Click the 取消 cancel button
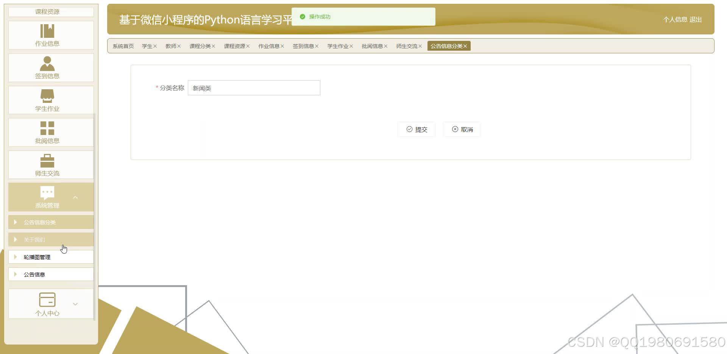The height and width of the screenshot is (354, 727). click(x=462, y=129)
